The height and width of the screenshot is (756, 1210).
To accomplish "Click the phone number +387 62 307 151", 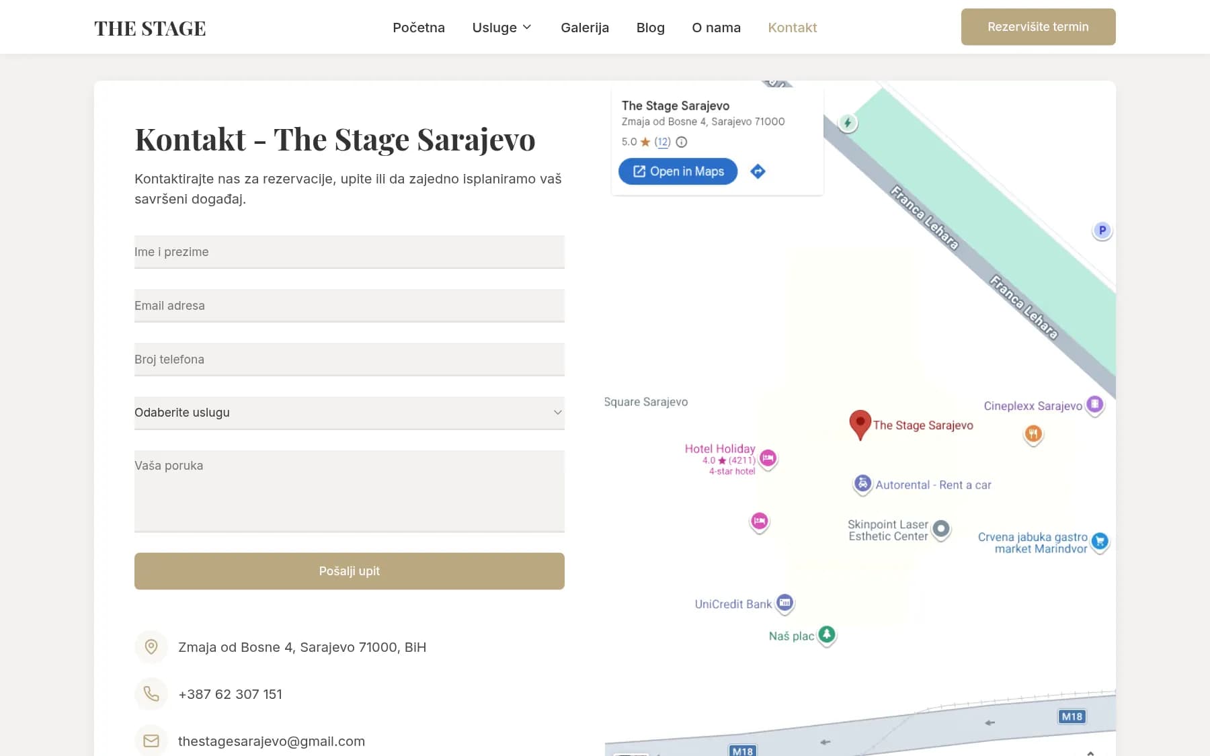I will 230,694.
